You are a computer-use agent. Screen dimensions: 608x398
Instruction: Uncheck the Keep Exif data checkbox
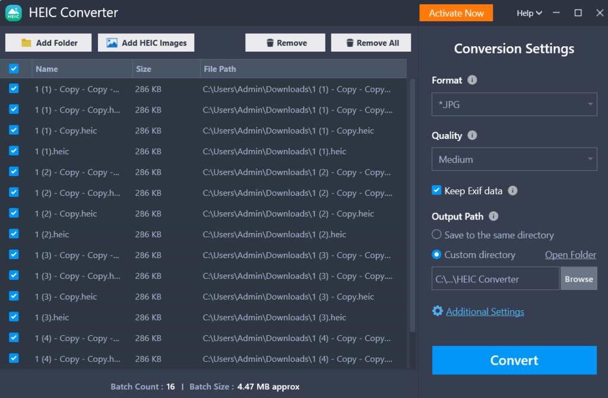coord(437,190)
